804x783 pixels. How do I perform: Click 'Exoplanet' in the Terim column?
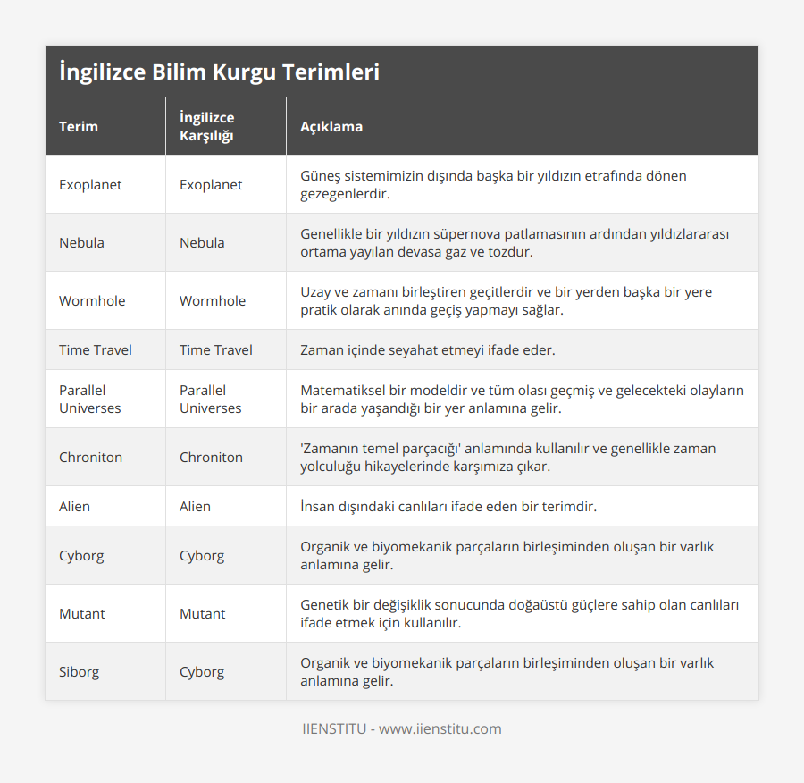click(x=90, y=184)
